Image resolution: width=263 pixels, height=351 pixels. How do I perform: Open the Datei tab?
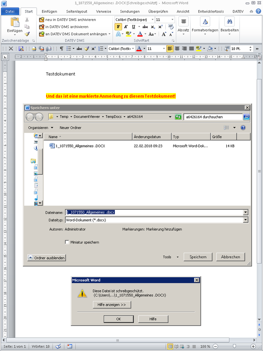(x=10, y=11)
